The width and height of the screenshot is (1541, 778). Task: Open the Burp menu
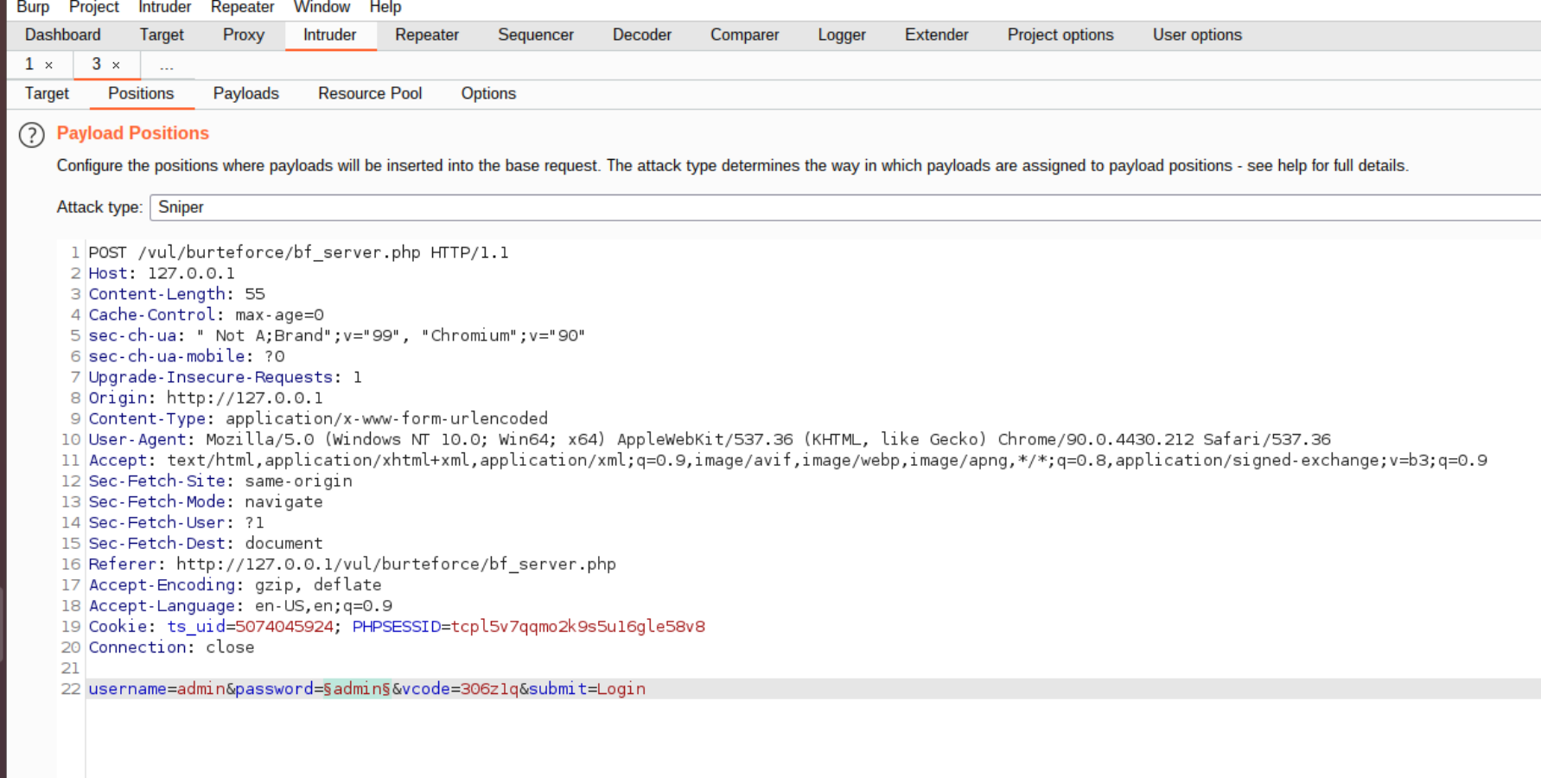coord(33,7)
